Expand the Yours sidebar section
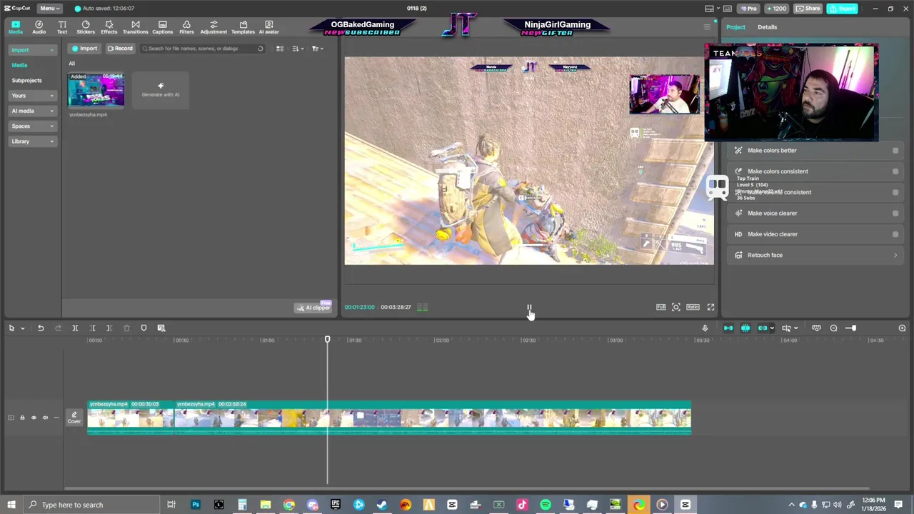This screenshot has width=914, height=514. tap(31, 96)
